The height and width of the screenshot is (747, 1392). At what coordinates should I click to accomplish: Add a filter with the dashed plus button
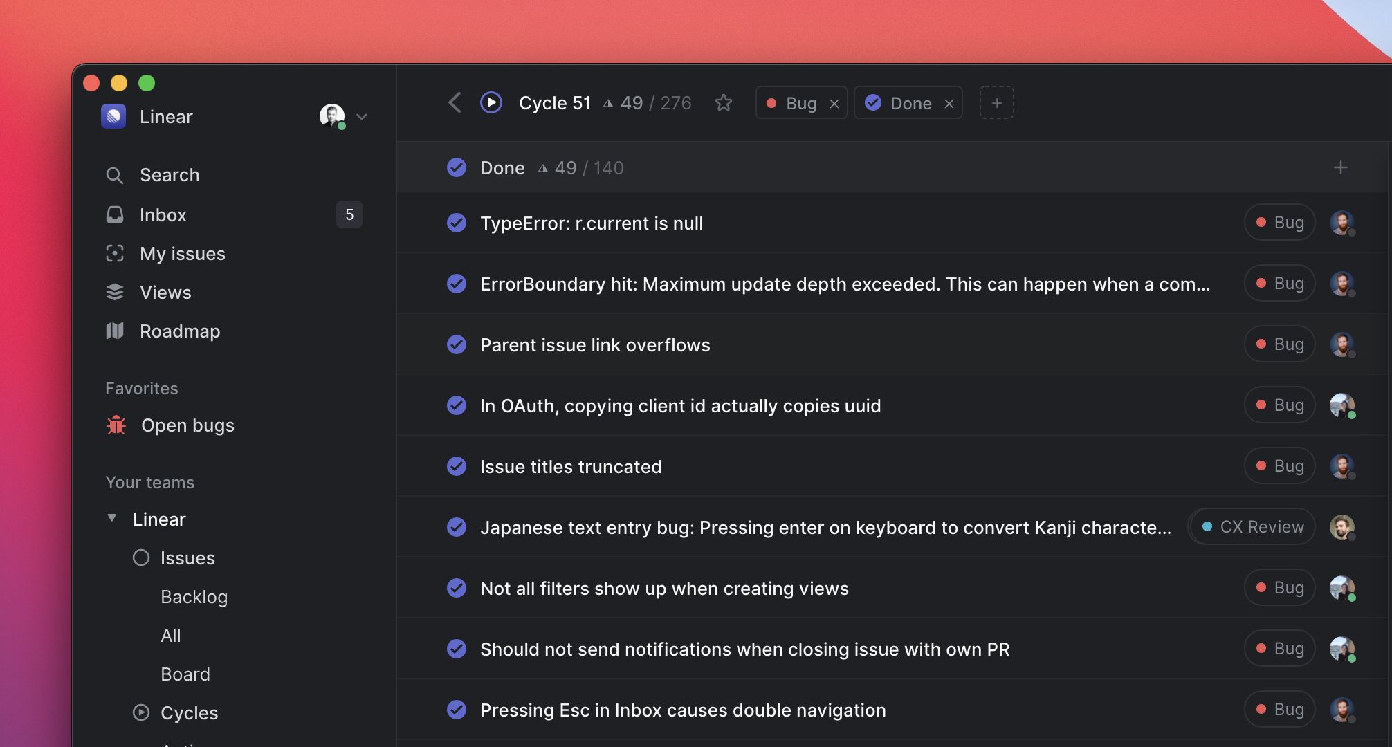pos(997,103)
